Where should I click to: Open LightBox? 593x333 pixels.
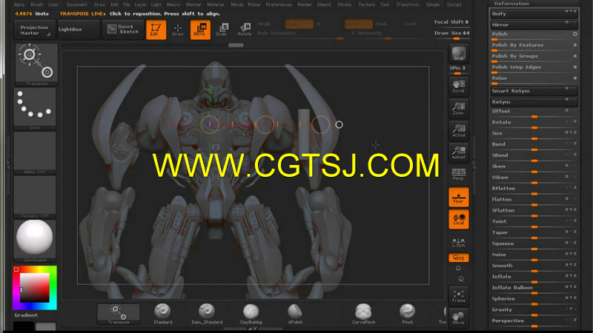tap(79, 30)
